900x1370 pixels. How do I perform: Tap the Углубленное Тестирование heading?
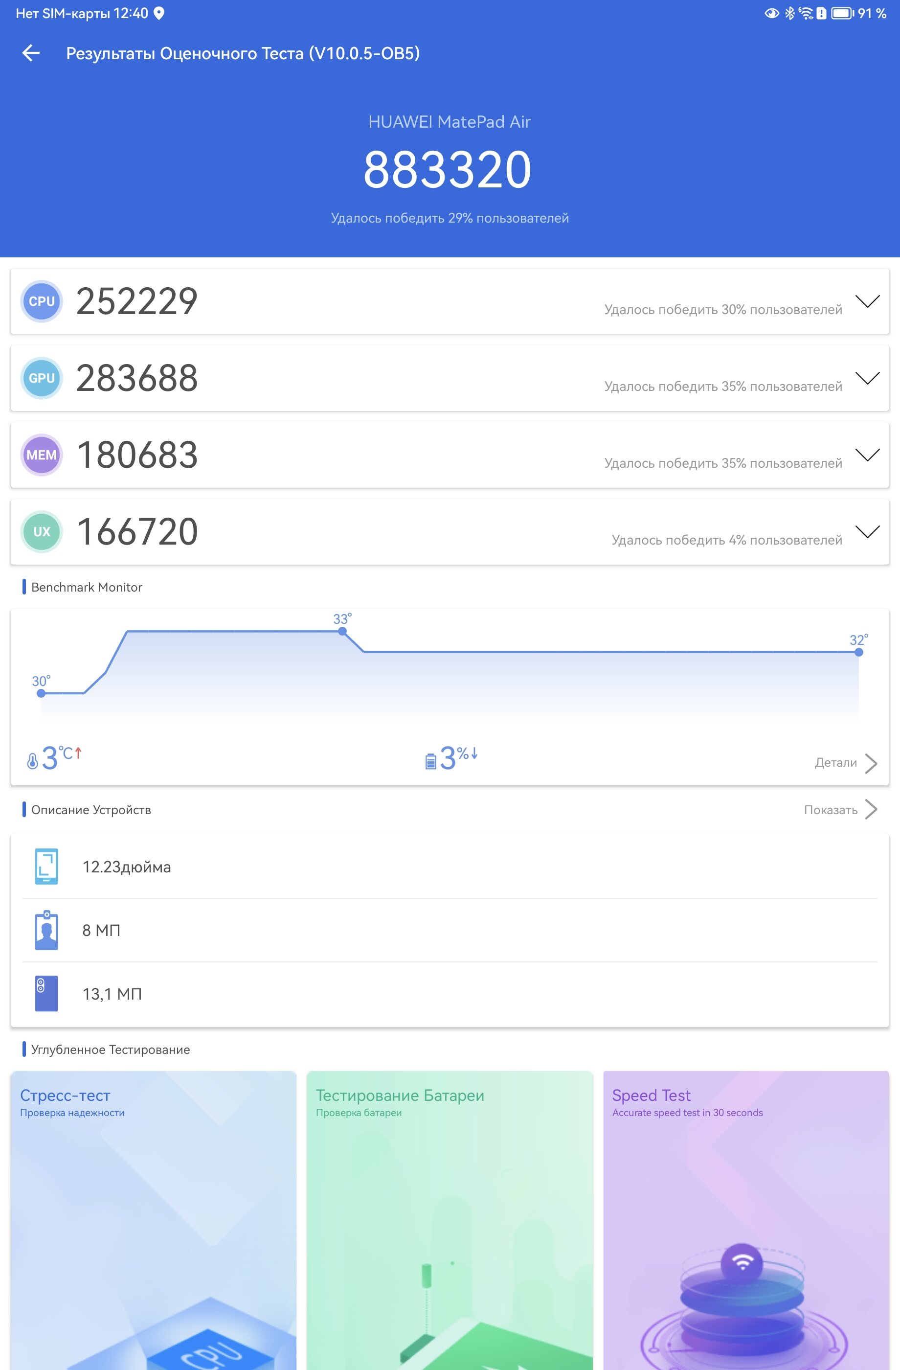click(111, 1050)
